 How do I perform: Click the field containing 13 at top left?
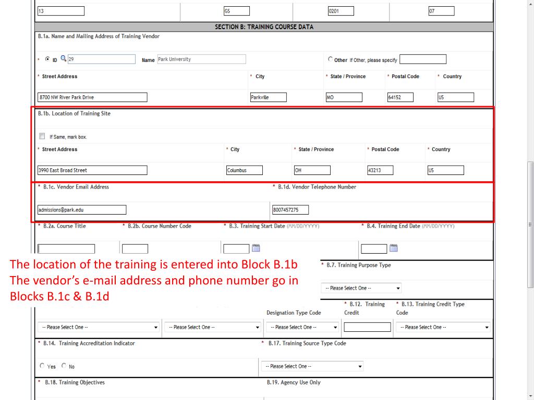[x=61, y=11]
